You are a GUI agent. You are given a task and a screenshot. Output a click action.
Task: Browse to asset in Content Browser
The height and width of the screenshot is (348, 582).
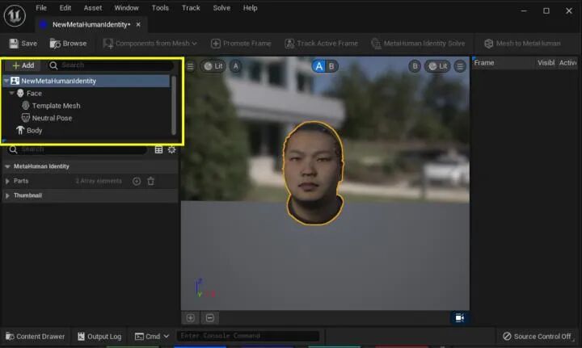[68, 44]
